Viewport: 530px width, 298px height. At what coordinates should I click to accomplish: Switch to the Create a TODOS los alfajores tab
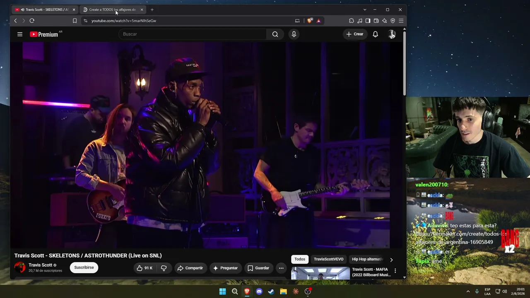(113, 10)
